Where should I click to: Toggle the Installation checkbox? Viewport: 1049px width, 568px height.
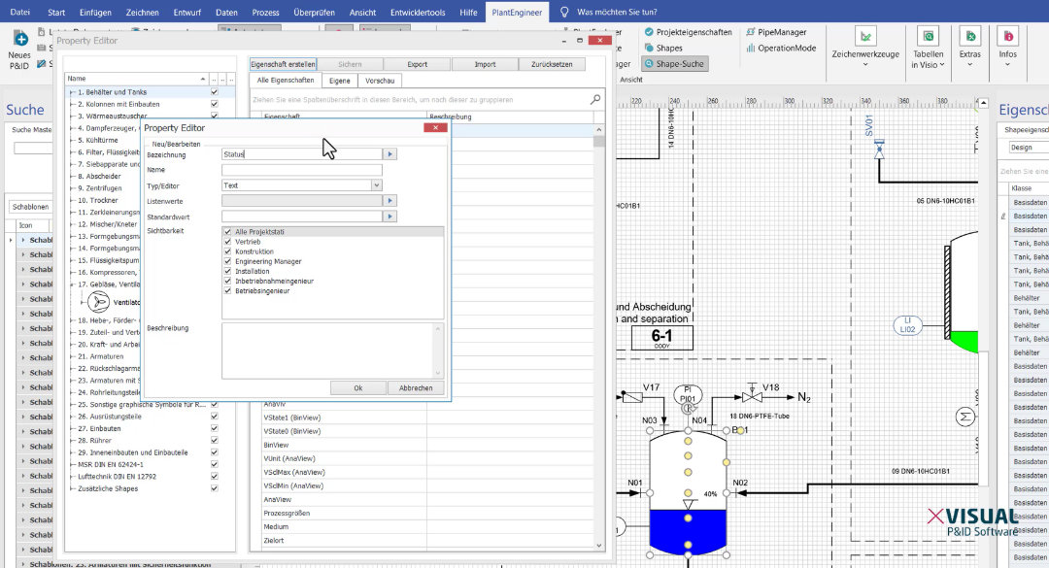(x=227, y=271)
